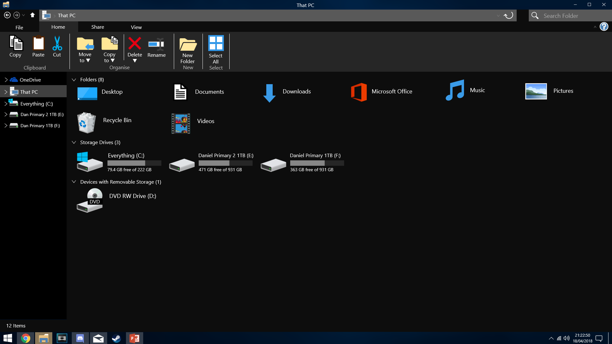Open the Share ribbon tab
Image resolution: width=612 pixels, height=344 pixels.
pos(98,27)
